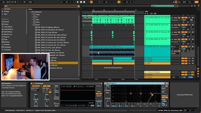Click the Draw Mode pencil icon
The image size is (201, 113).
tap(173, 2)
